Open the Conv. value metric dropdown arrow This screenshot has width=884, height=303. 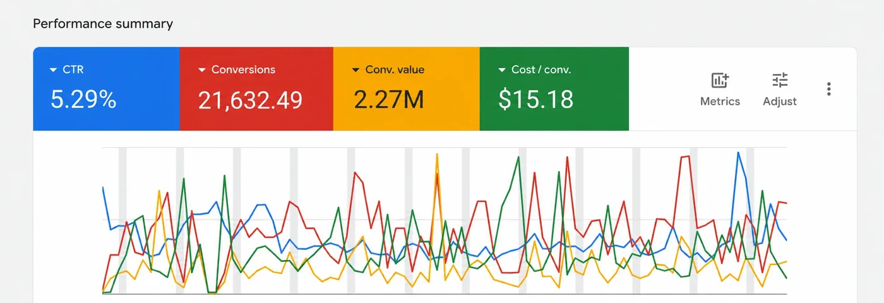pos(356,70)
